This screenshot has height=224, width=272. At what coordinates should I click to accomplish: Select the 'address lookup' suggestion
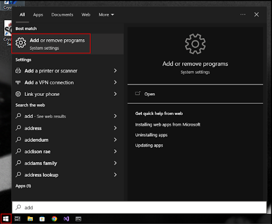(x=41, y=175)
